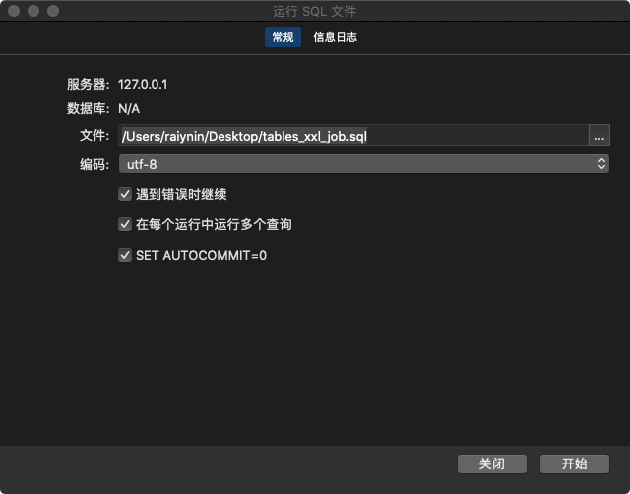Zoom the dialog with the third title bar button

pos(53,11)
